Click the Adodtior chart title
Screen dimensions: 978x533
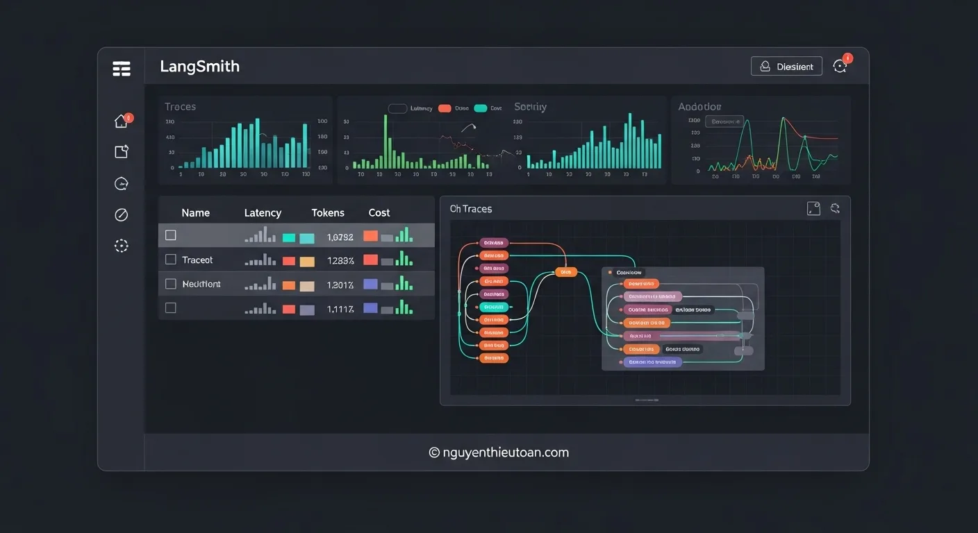[699, 107]
